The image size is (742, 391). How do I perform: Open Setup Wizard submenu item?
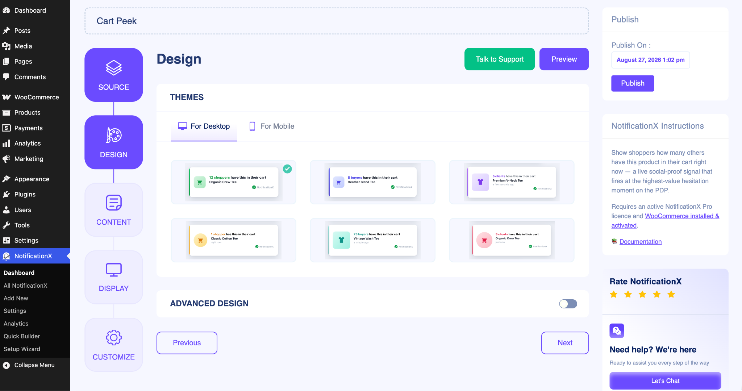pos(22,349)
